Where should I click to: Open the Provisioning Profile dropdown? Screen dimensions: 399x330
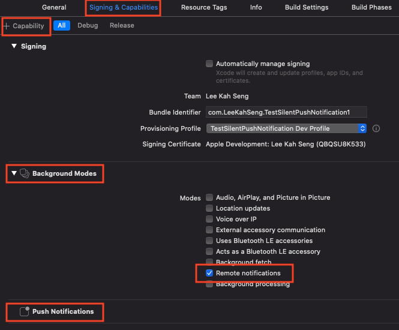[286, 128]
